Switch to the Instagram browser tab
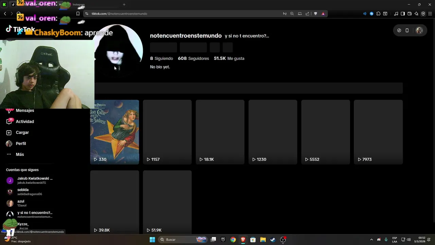 pyautogui.click(x=79, y=4)
